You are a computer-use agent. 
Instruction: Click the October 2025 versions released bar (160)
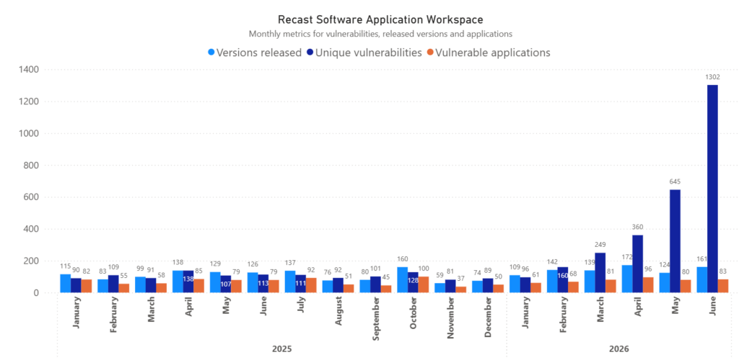coord(403,279)
